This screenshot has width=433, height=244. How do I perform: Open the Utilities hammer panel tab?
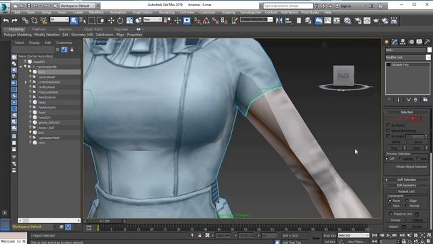(428, 42)
